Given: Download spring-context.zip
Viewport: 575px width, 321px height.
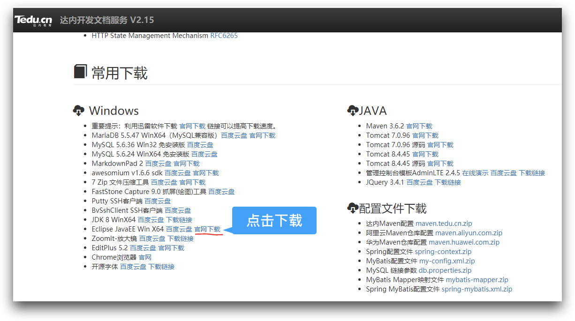Looking at the screenshot, I should pyautogui.click(x=443, y=252).
